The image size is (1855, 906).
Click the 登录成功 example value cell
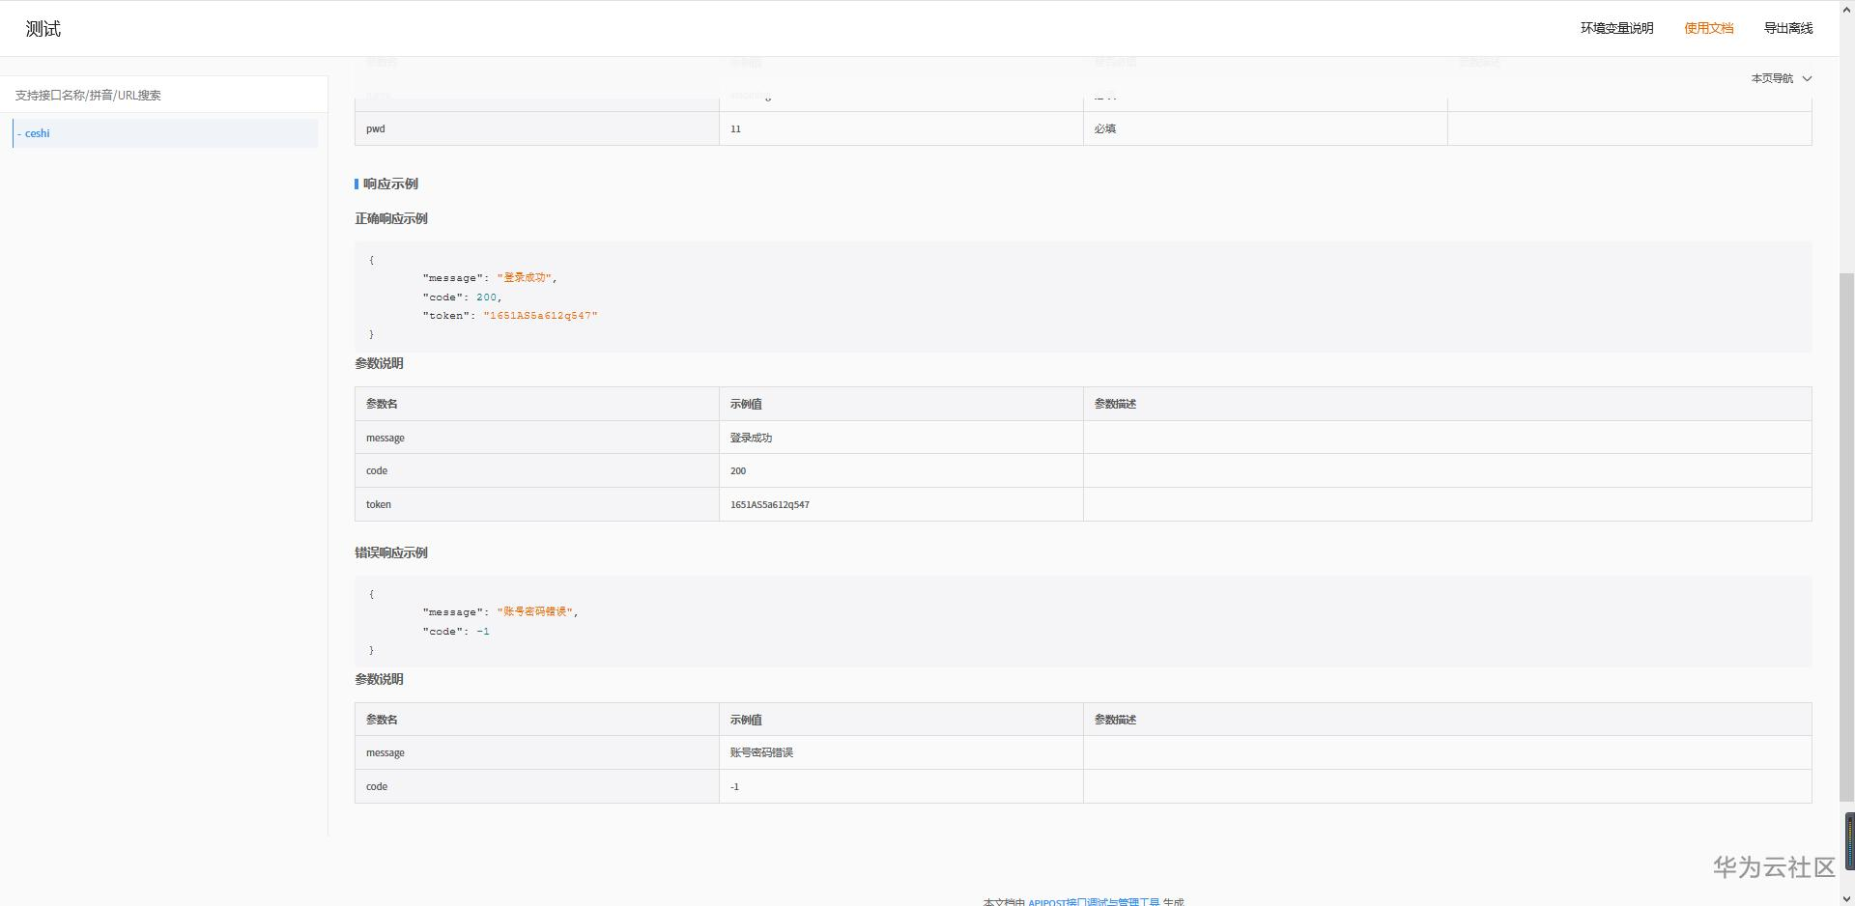[x=901, y=438]
